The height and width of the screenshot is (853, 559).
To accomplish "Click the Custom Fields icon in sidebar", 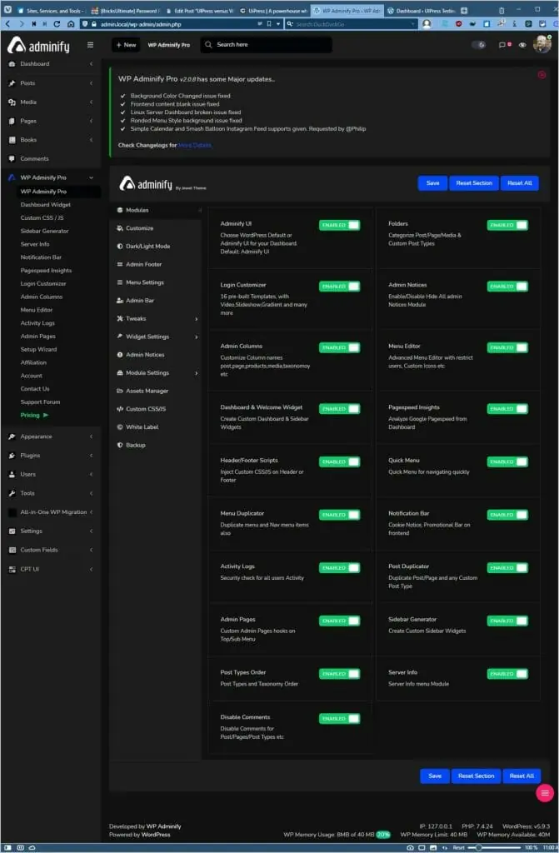I will click(x=12, y=550).
